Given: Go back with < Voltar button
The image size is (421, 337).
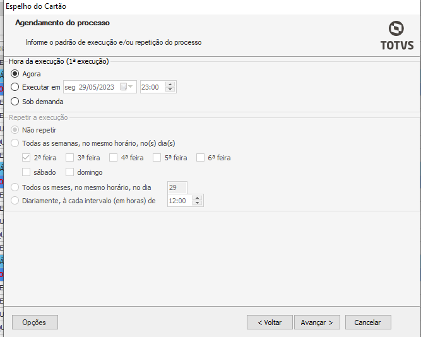Looking at the screenshot, I should (x=270, y=322).
